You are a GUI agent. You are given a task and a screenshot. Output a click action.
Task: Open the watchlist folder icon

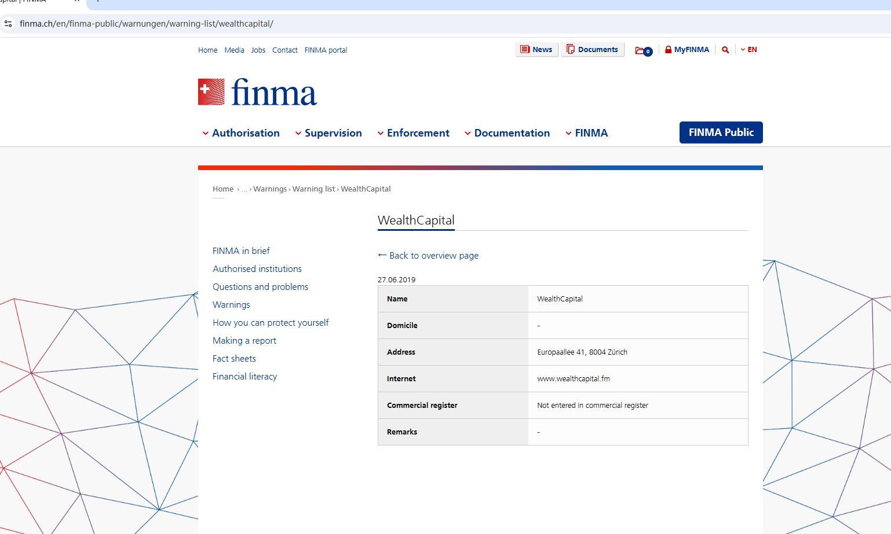tap(642, 50)
